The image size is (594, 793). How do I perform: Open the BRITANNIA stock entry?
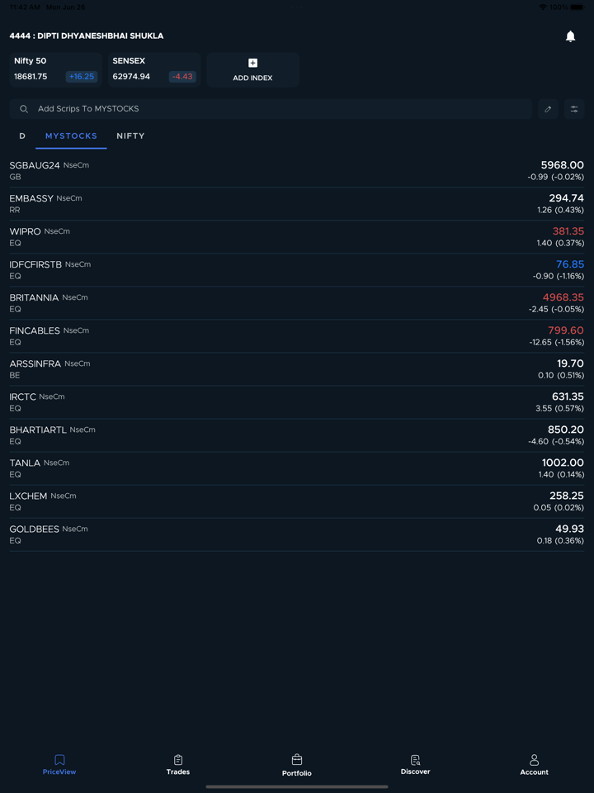(297, 303)
